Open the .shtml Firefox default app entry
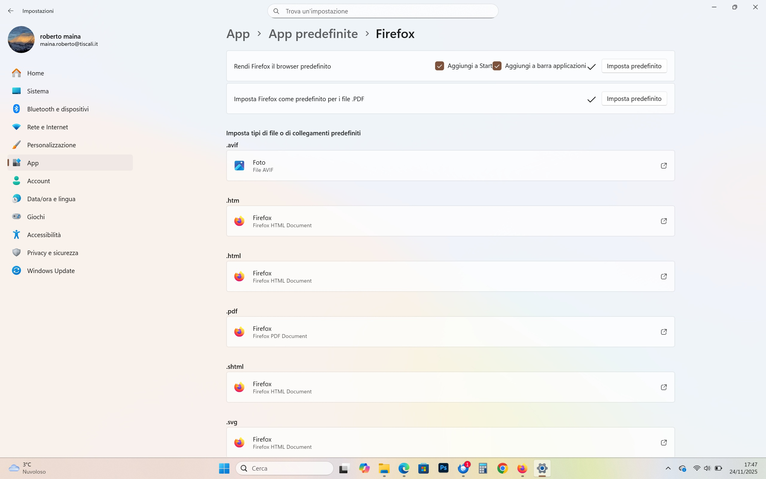Image resolution: width=766 pixels, height=479 pixels. 450,387
